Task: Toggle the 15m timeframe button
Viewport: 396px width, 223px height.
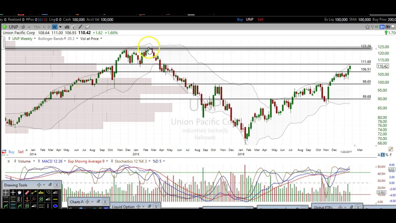Action: click(37, 27)
